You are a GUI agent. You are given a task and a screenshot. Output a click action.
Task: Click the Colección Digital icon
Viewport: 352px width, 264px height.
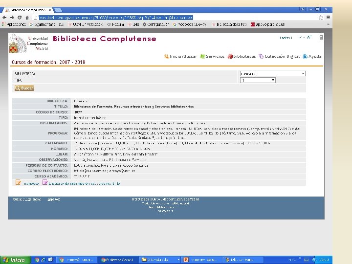coord(261,56)
